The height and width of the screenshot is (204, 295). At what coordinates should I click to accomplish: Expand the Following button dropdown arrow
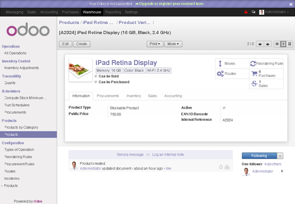280,156
